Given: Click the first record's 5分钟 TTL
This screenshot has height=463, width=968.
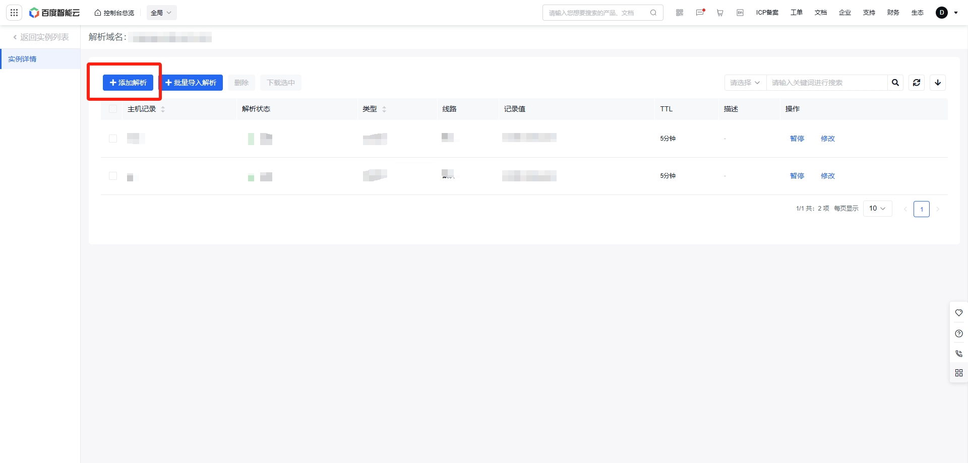Looking at the screenshot, I should click(668, 139).
